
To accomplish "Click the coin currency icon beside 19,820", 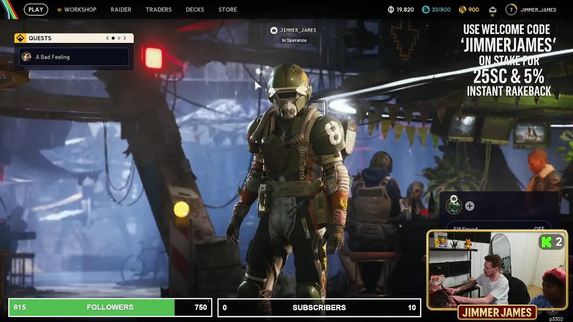I will point(390,9).
